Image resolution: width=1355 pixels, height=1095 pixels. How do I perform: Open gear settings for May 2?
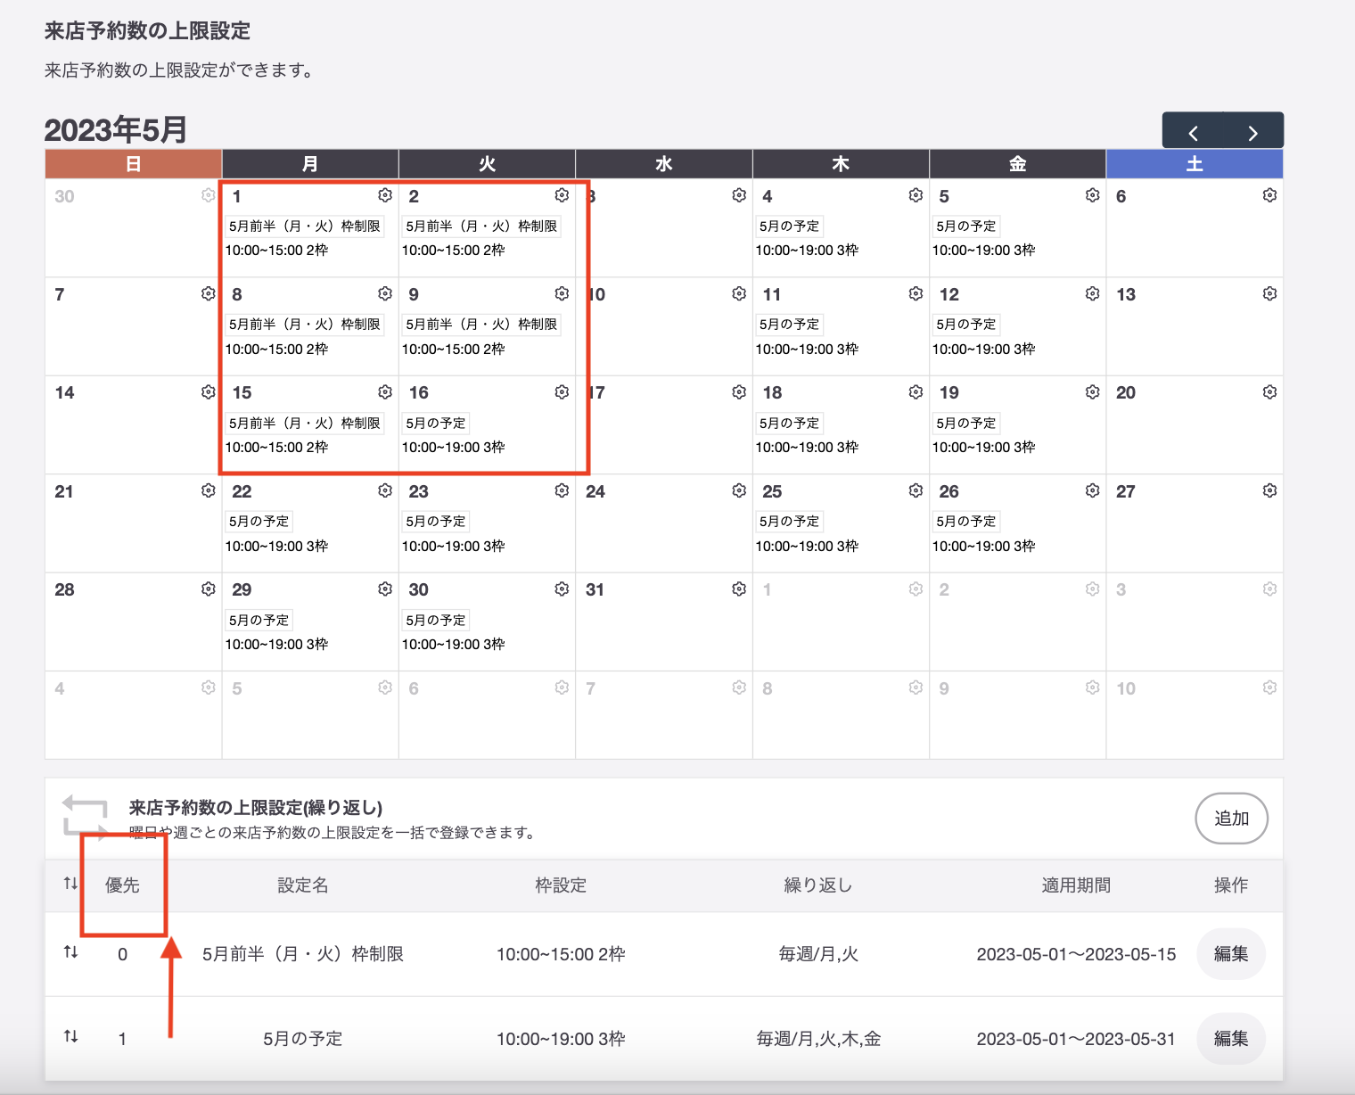[x=562, y=195]
